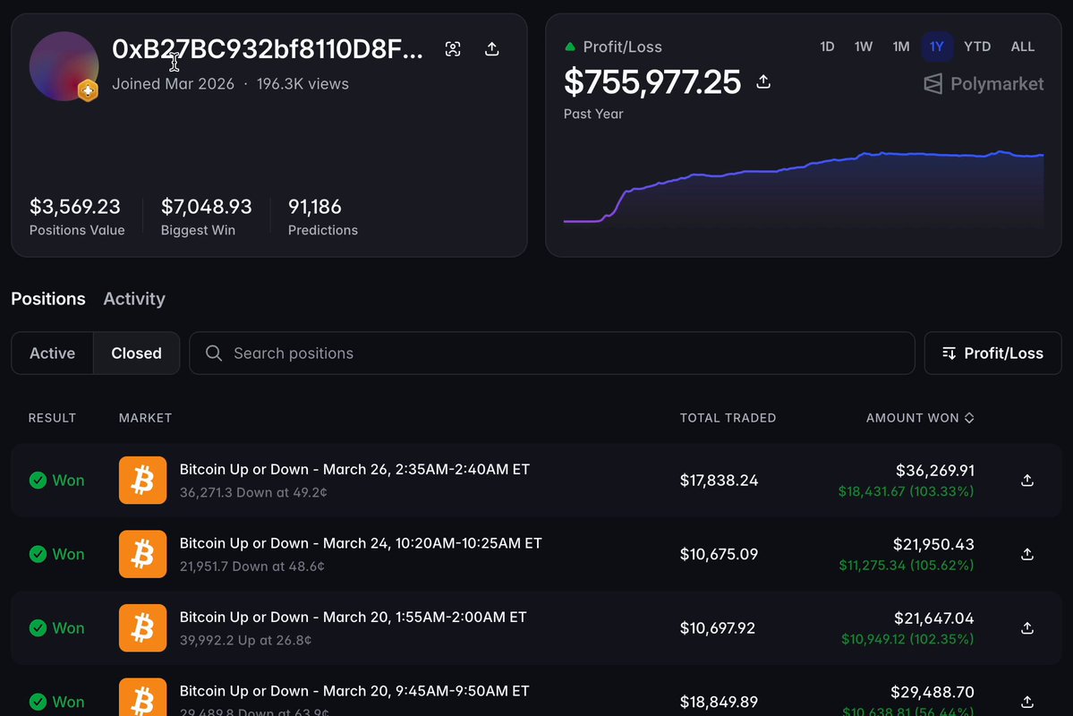The image size is (1073, 716).
Task: Click the Bitcoin icon for March 20, 1:55AM market
Action: point(142,628)
